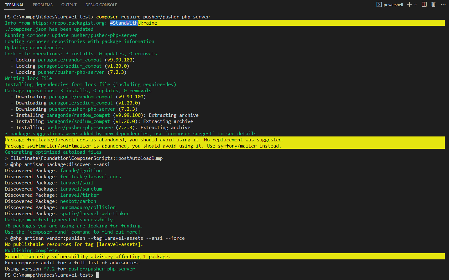Click the security vulnerability advisory warning line
449x280 pixels.
tap(88, 257)
